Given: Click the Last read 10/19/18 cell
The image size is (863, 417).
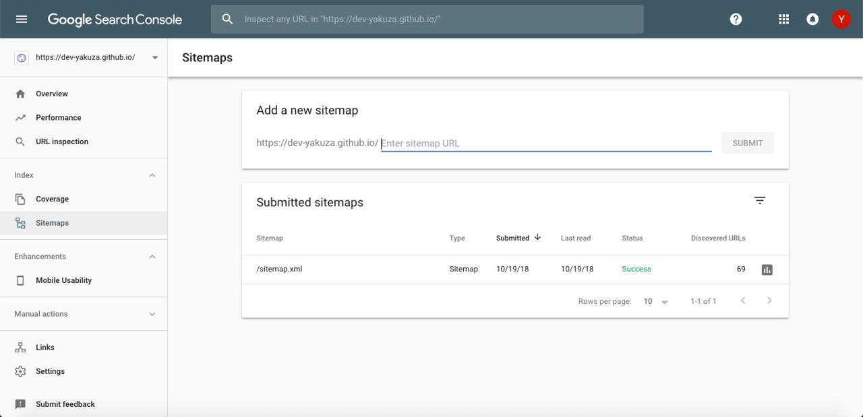Looking at the screenshot, I should tap(577, 269).
